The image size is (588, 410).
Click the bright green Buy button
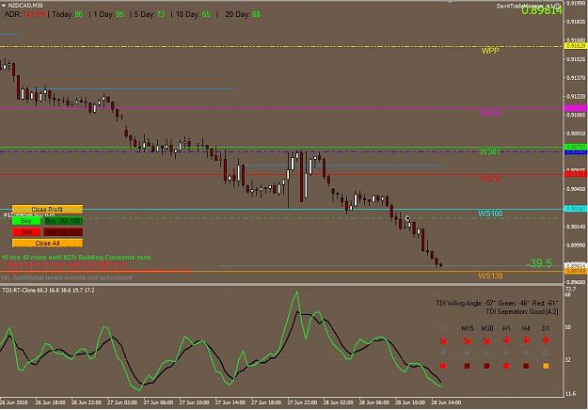coord(26,221)
